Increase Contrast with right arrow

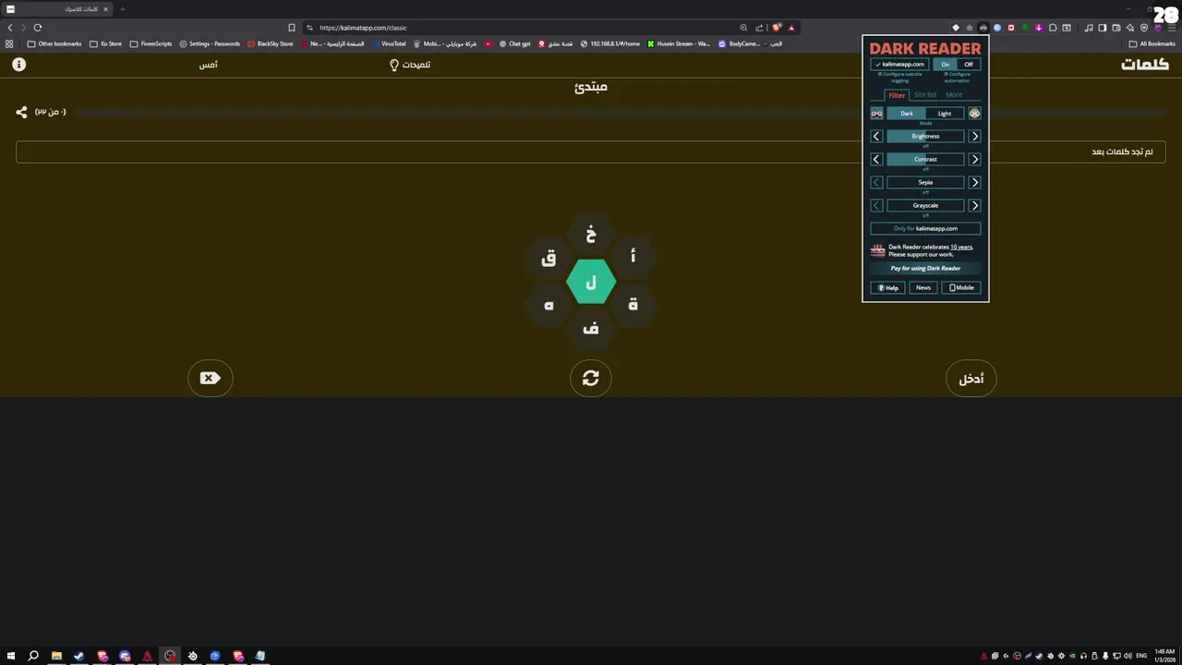(x=974, y=160)
